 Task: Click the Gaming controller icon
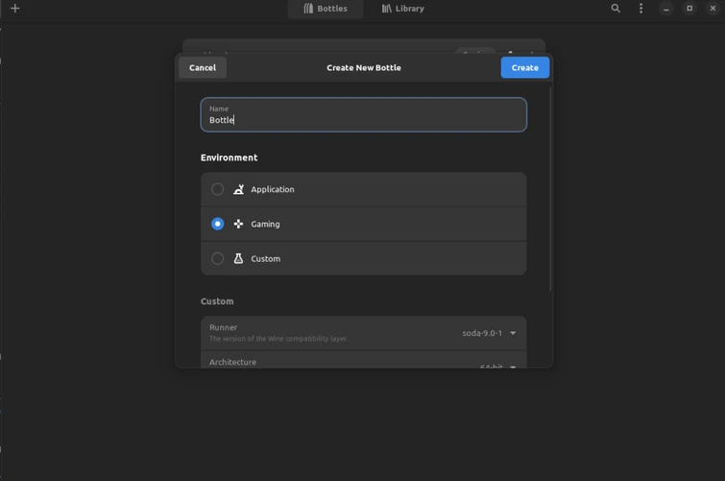238,225
